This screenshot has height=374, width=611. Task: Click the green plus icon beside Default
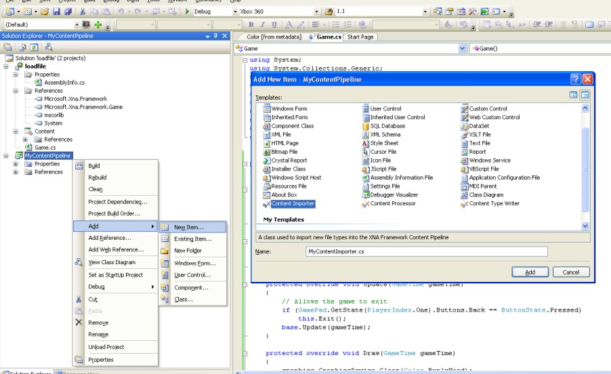tap(98, 25)
